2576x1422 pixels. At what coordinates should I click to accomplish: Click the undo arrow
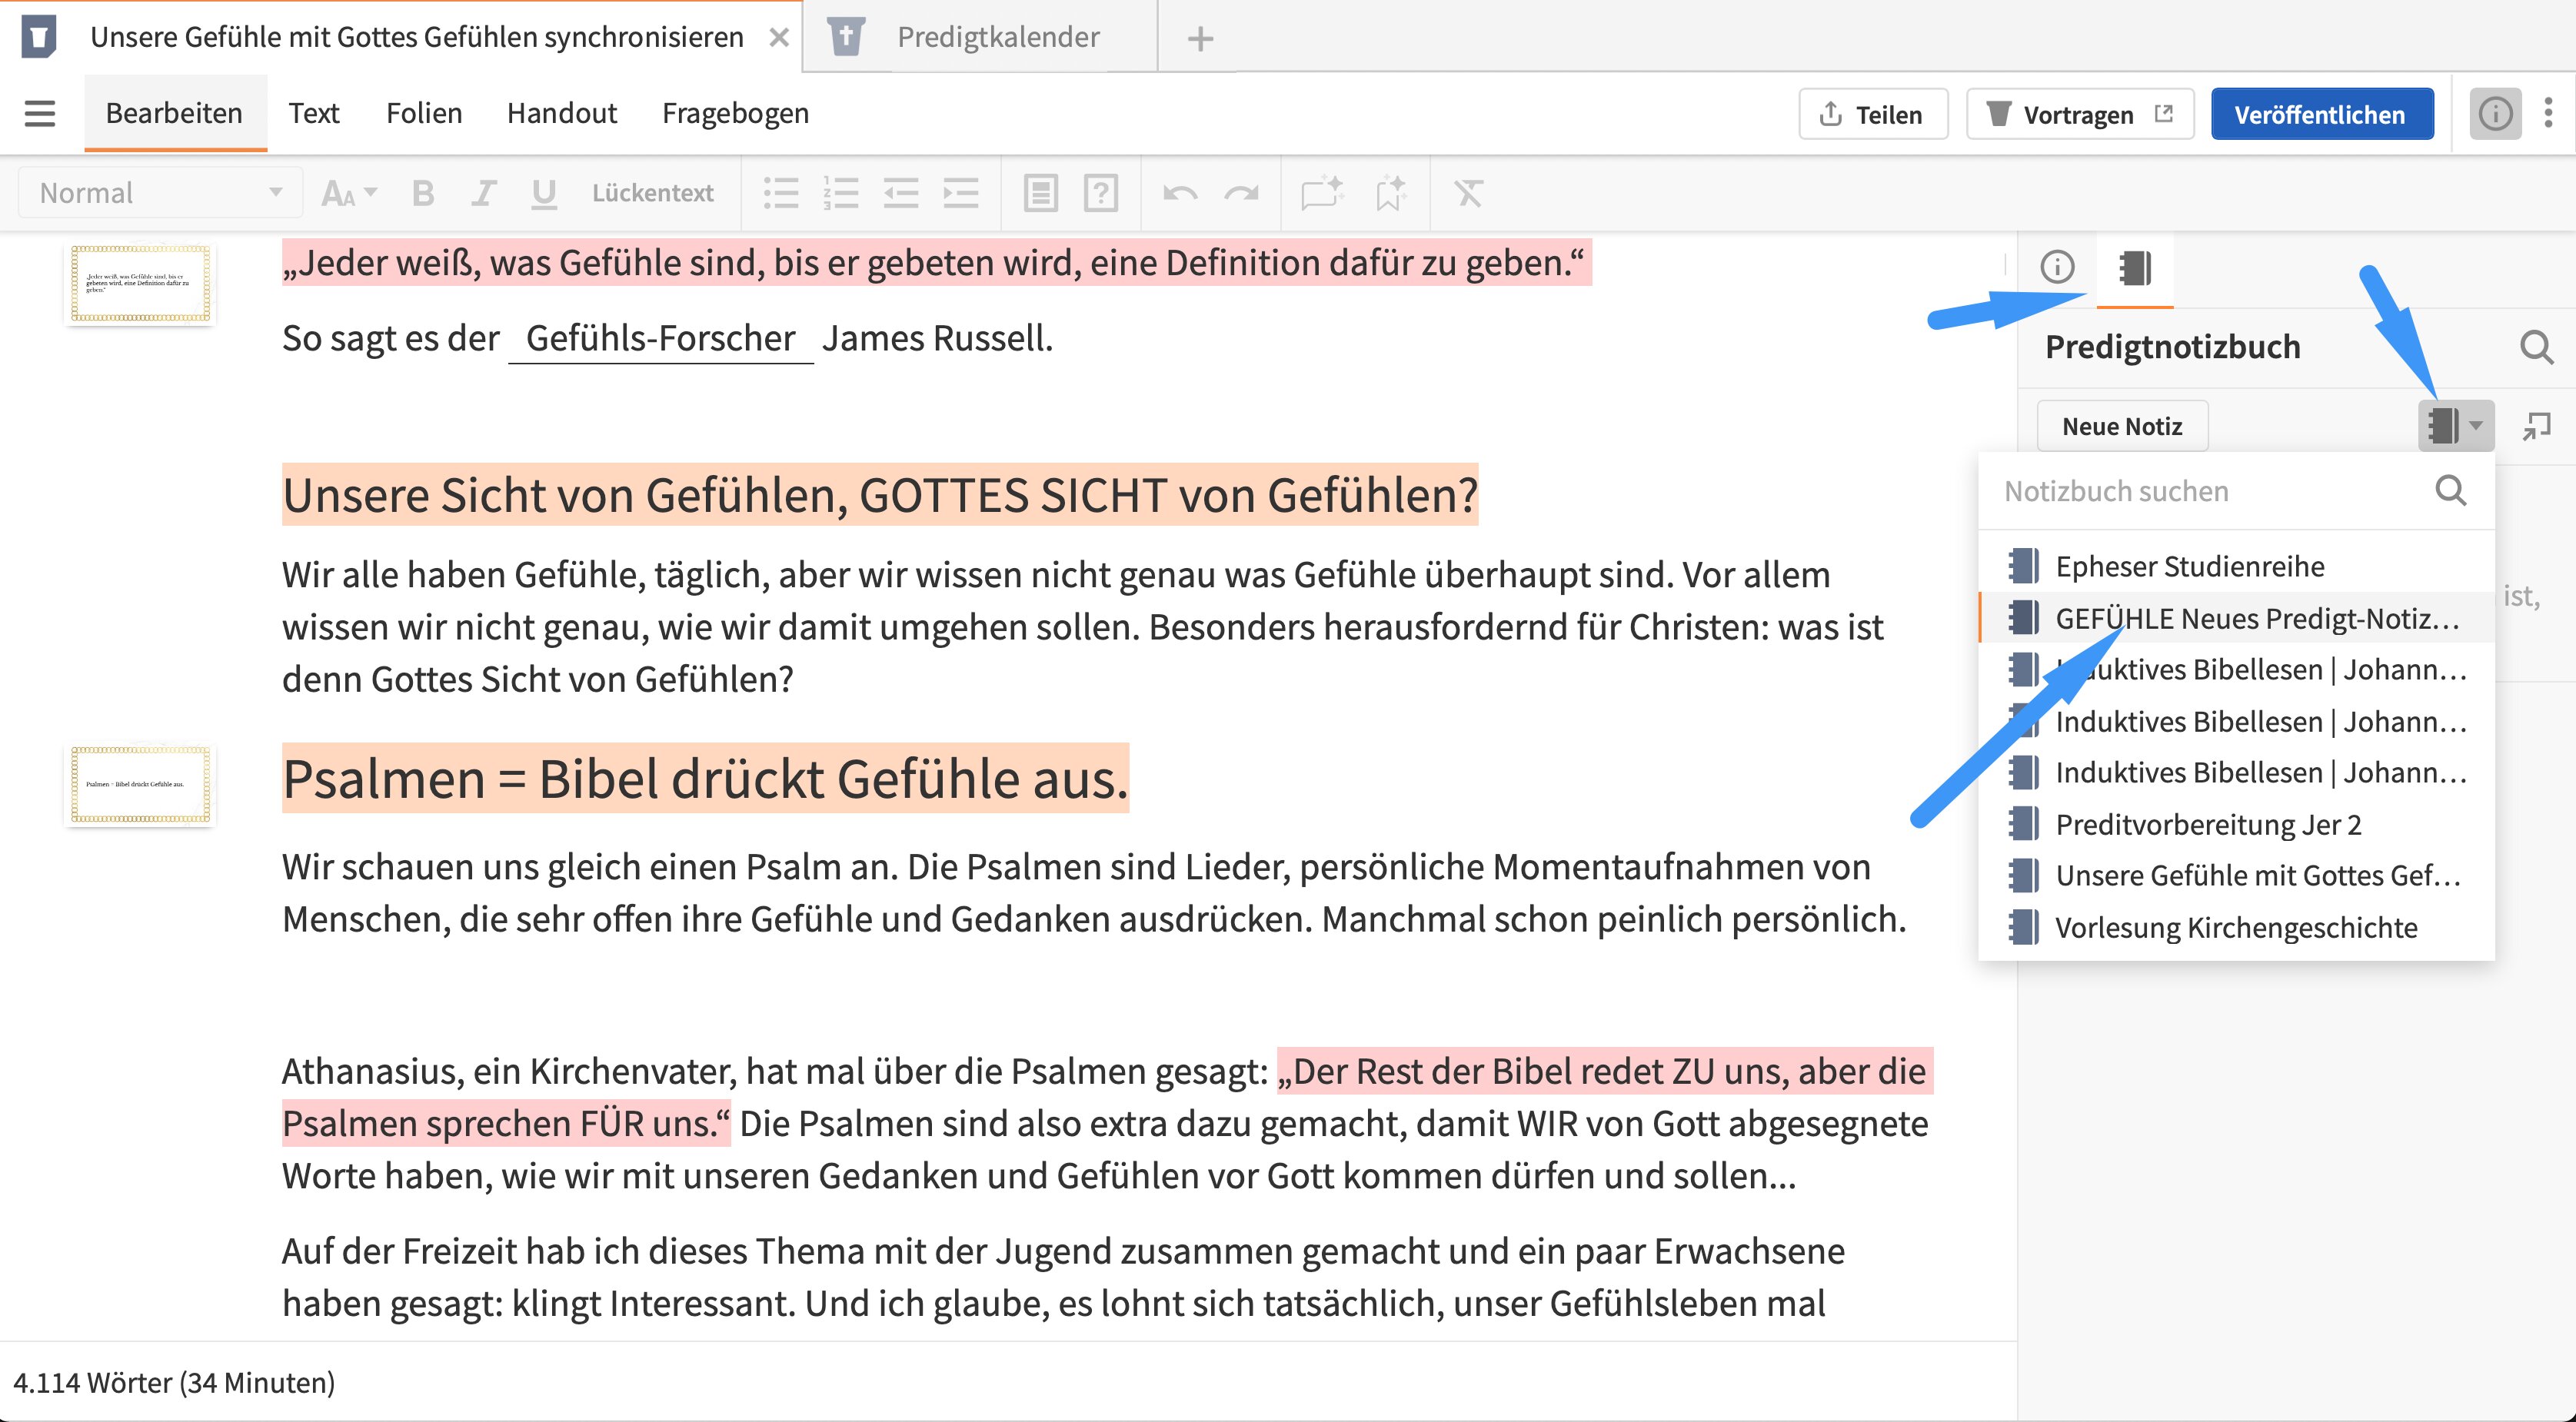[1180, 193]
